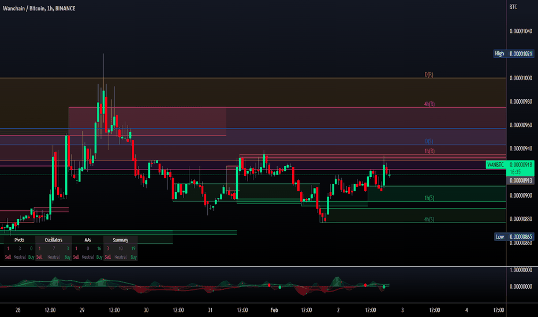
Task: Click the 0.00001040 price axis value
Action: pos(521,31)
